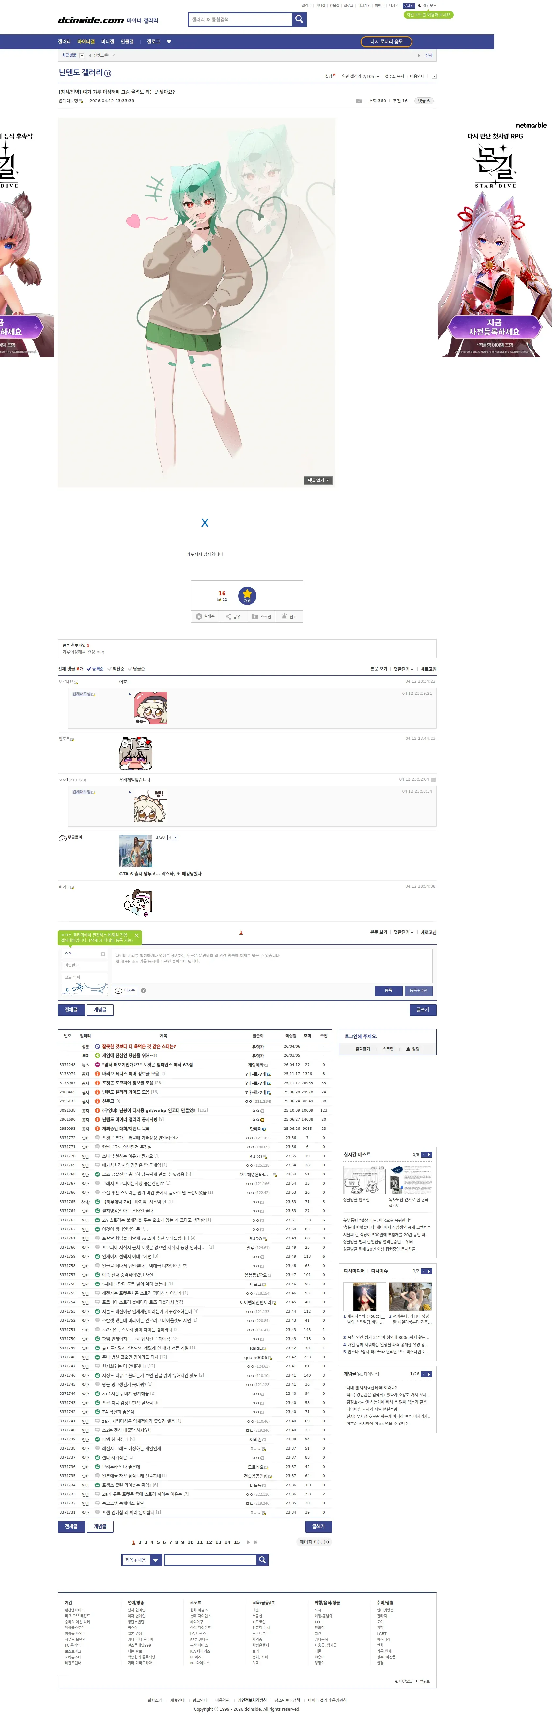Screen dimensions: 555x1728
Task: Click next arrow in 개념글 side panel
Action: 429,1374
